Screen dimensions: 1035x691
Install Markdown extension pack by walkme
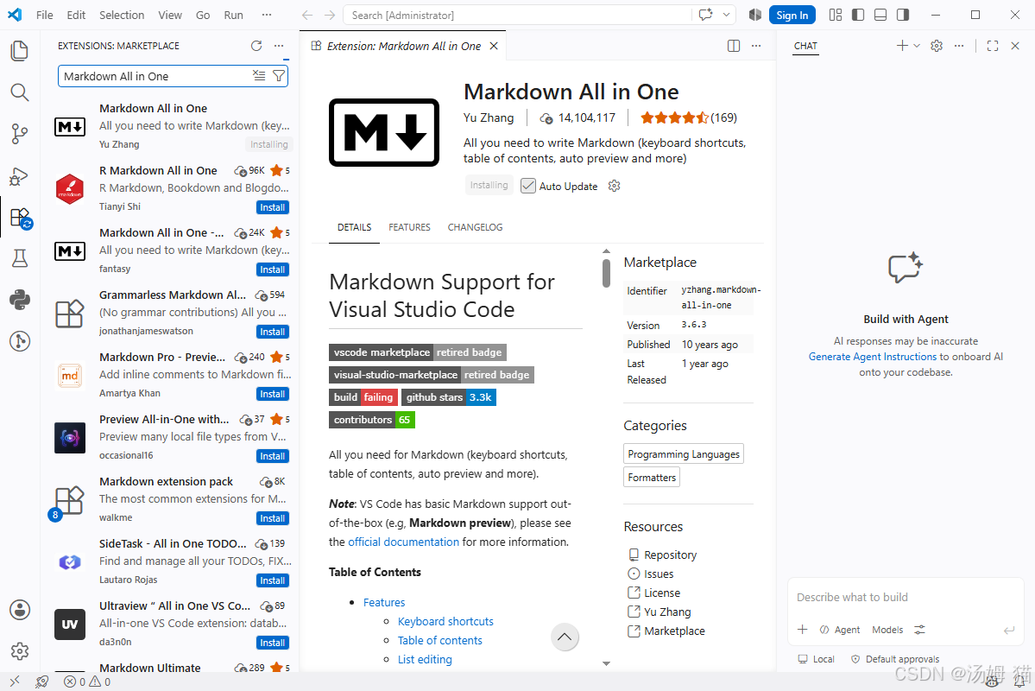[x=272, y=518]
